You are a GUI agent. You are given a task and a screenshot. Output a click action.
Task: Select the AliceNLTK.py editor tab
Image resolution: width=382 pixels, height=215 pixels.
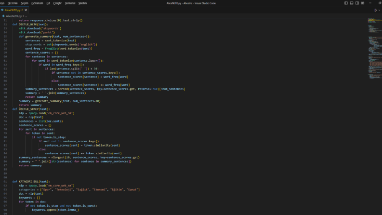[x=14, y=10]
